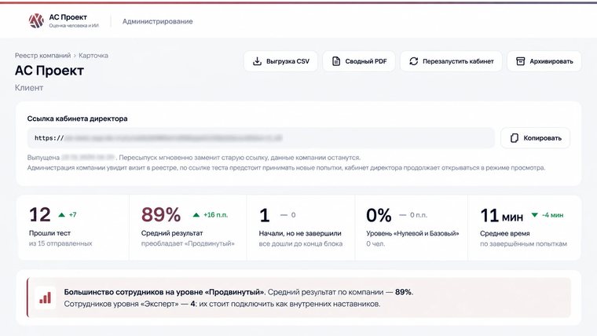This screenshot has width=597, height=336.
Task: Export data with Выгрузка CSV label
Action: 288,61
